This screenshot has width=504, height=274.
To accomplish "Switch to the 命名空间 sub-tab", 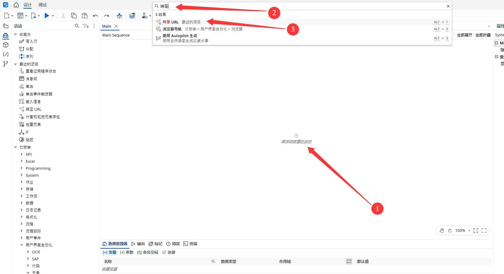I will [x=148, y=252].
